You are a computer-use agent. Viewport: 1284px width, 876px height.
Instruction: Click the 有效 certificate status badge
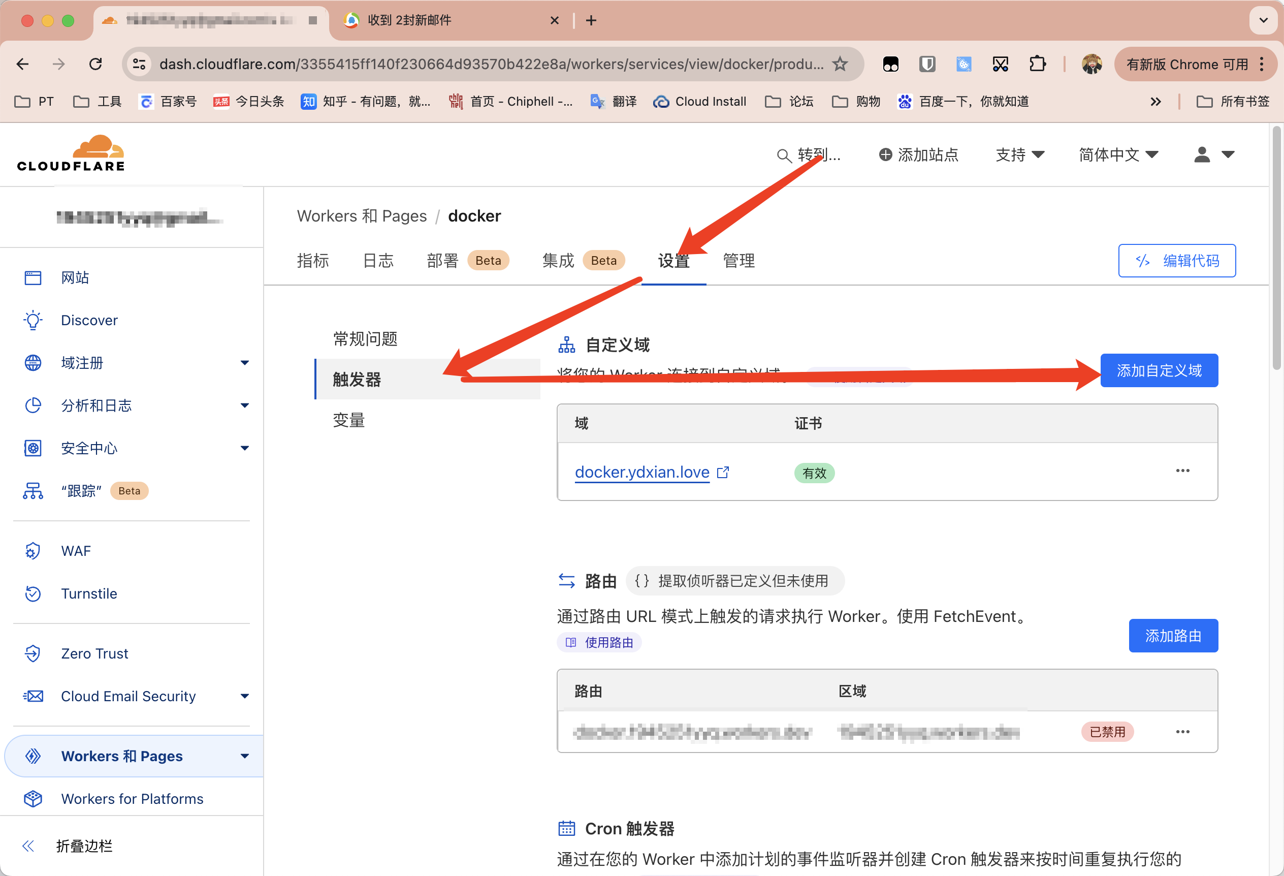pyautogui.click(x=814, y=473)
